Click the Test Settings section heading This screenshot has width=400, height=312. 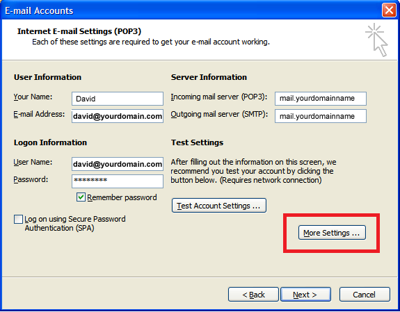(197, 142)
